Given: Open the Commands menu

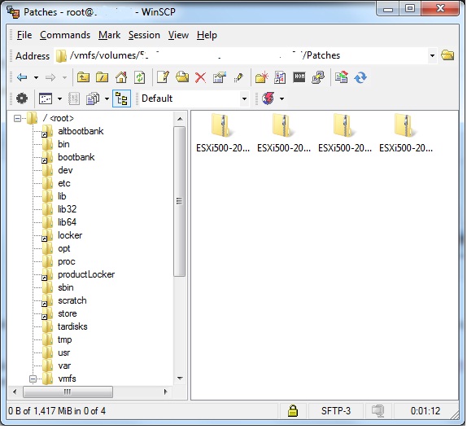Looking at the screenshot, I should click(65, 35).
